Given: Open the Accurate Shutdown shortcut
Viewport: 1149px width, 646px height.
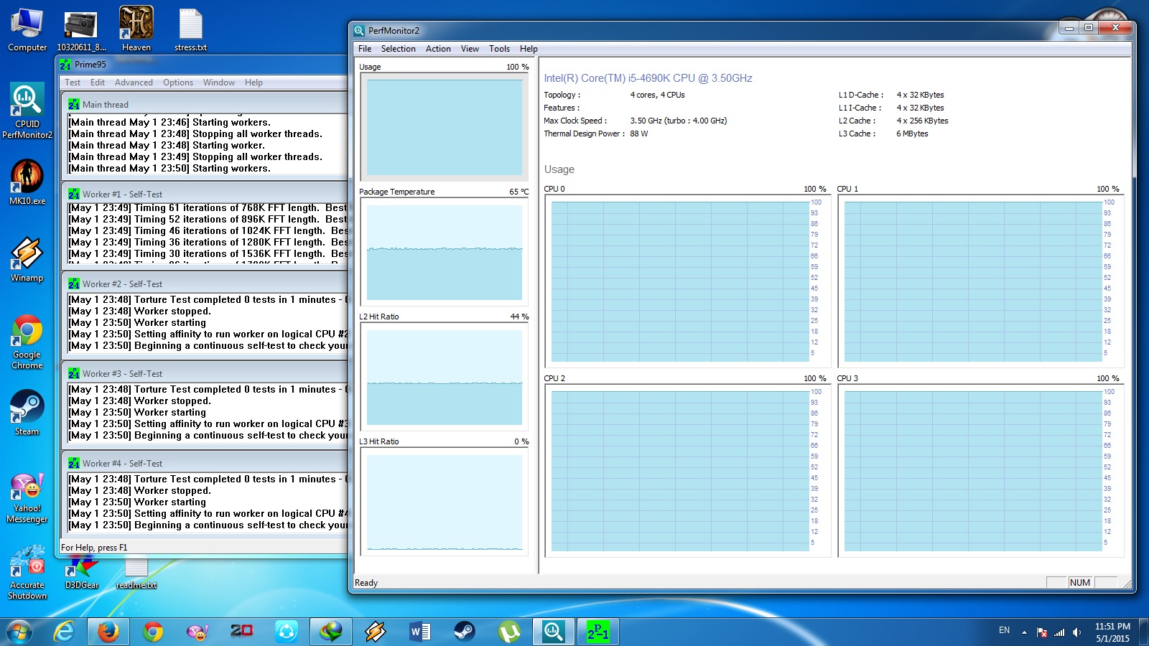Looking at the screenshot, I should [x=27, y=574].
